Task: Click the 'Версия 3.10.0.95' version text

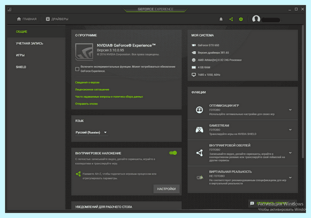Action: coord(110,50)
